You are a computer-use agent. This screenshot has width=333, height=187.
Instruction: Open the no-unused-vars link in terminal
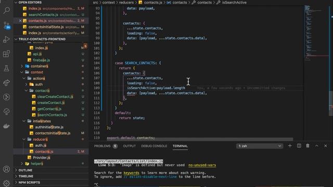202,165
